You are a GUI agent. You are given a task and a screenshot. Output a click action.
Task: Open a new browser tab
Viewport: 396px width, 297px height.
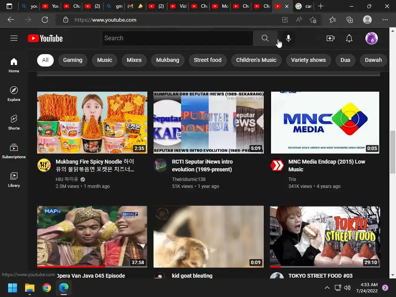click(321, 6)
